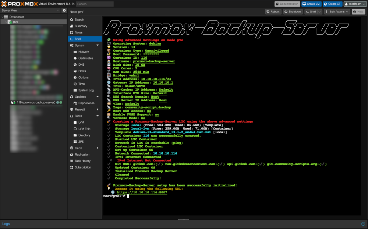Click the gear icon beside Server View
The height and width of the screenshot is (229, 368).
tap(64, 10)
